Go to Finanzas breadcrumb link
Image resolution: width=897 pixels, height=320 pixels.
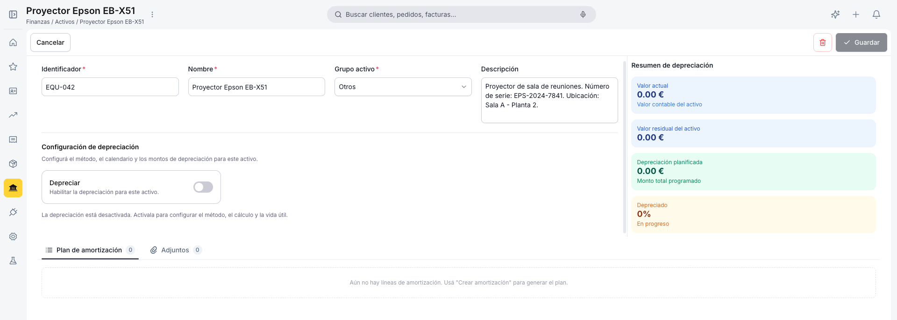pyautogui.click(x=38, y=22)
